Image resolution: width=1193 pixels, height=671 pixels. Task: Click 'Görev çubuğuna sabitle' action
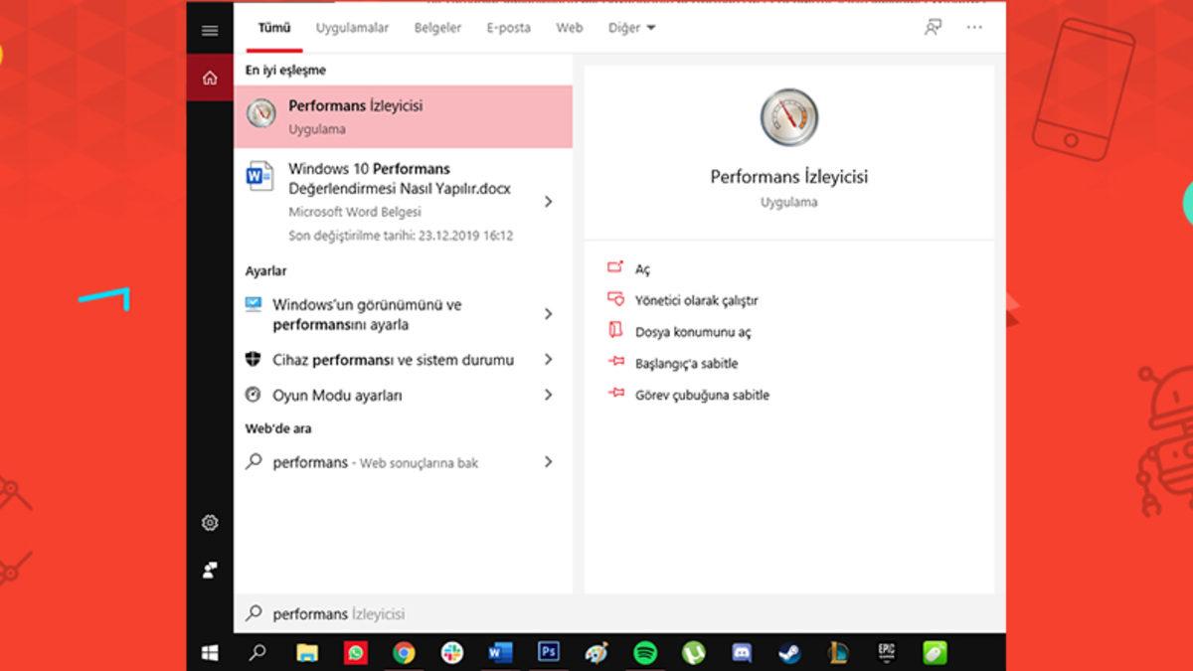coord(706,395)
